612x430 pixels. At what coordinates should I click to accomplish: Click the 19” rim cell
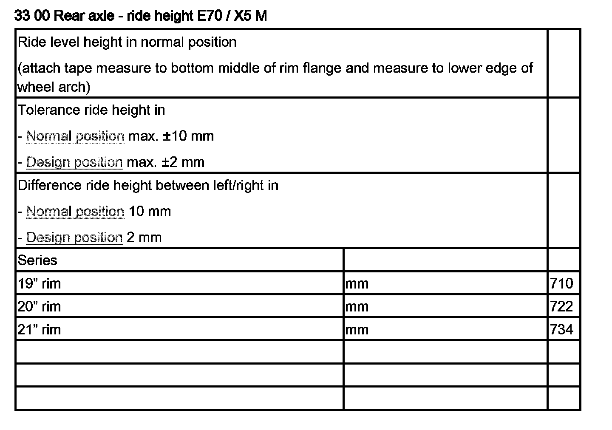[39, 283]
